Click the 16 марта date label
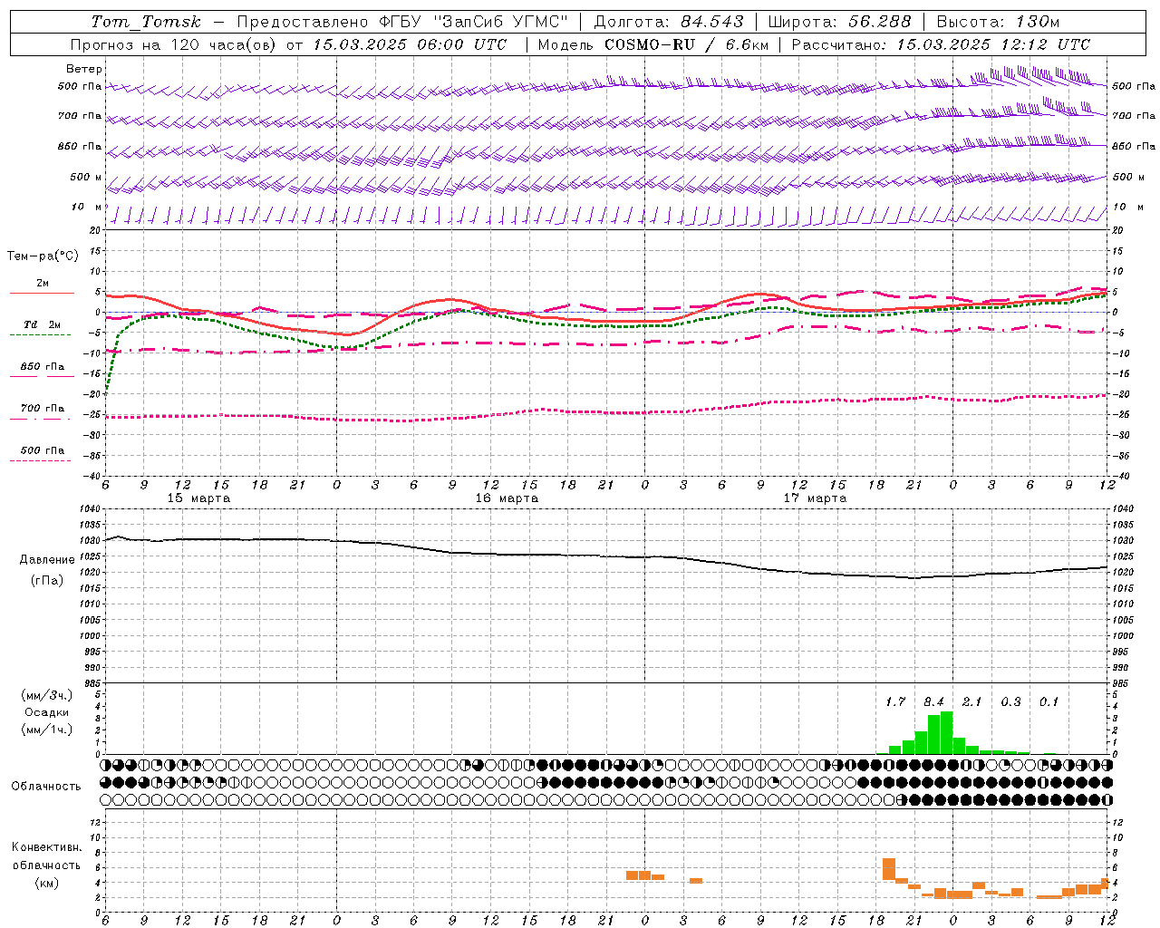The height and width of the screenshot is (928, 1160). click(x=507, y=498)
